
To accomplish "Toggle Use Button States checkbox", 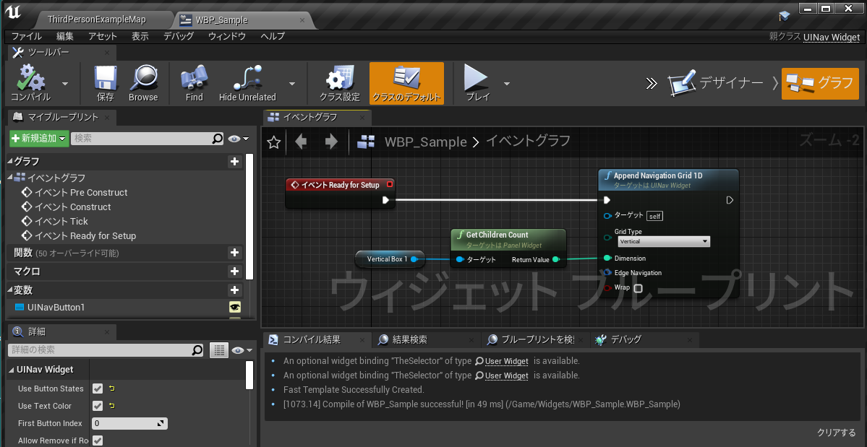I will (x=98, y=389).
